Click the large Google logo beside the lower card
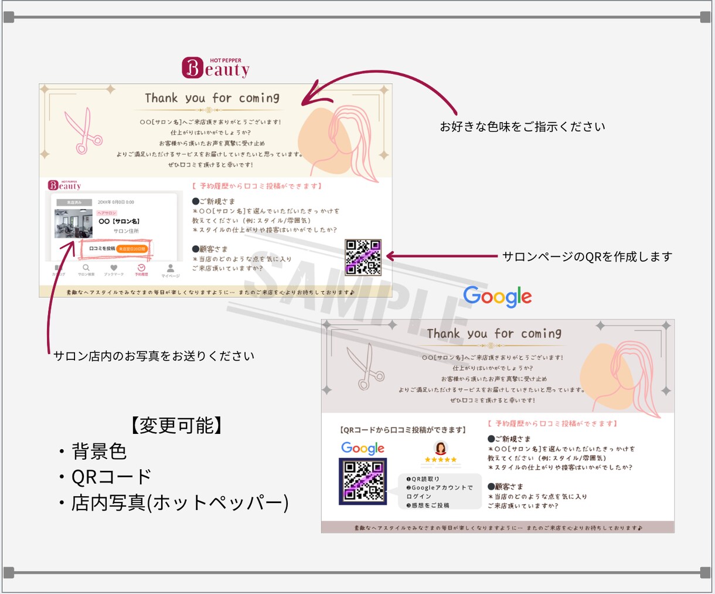The height and width of the screenshot is (594, 715). click(498, 297)
